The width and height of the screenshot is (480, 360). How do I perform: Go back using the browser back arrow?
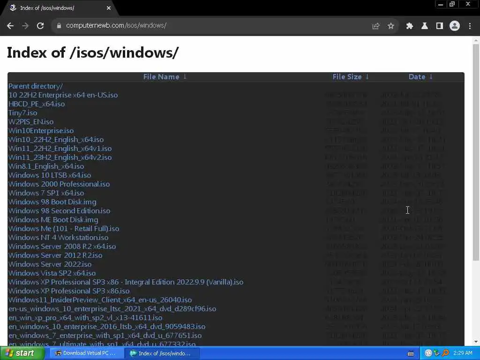click(10, 26)
